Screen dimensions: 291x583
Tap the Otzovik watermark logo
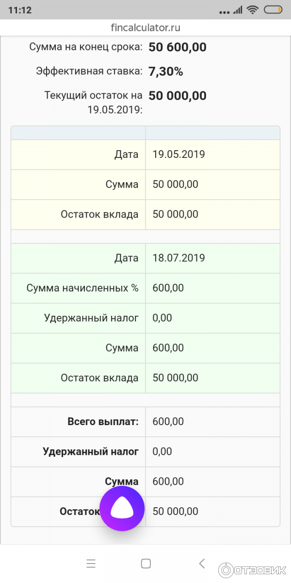[252, 569]
